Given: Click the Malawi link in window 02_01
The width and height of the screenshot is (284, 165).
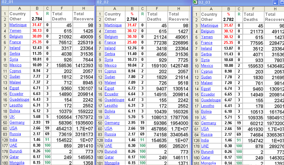Looking at the screenshot, I should click(15, 82).
